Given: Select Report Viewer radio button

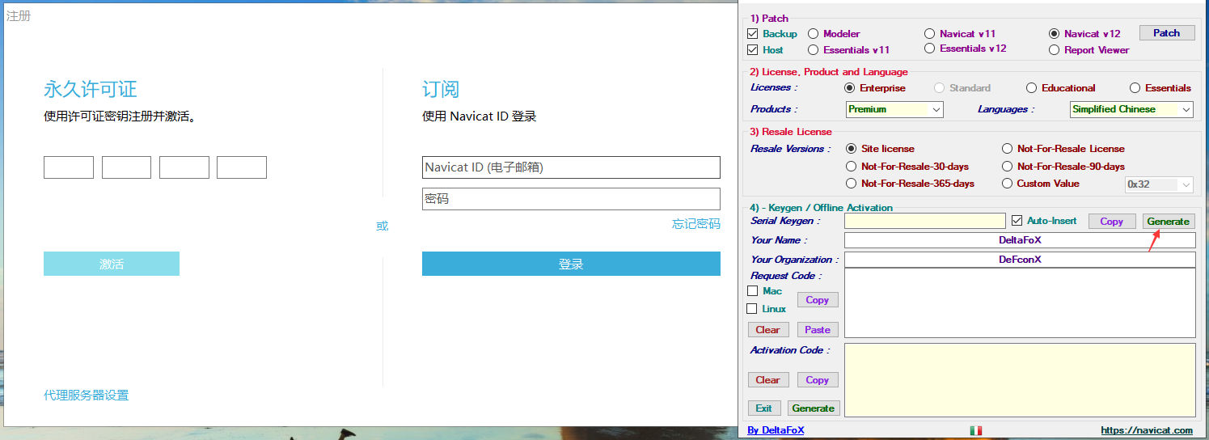Looking at the screenshot, I should coord(1054,50).
